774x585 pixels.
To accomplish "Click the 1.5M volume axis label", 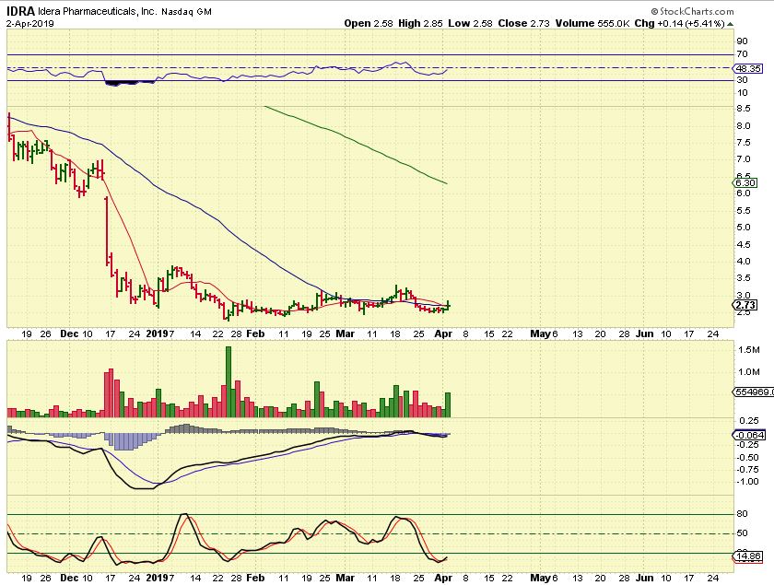I will click(749, 349).
